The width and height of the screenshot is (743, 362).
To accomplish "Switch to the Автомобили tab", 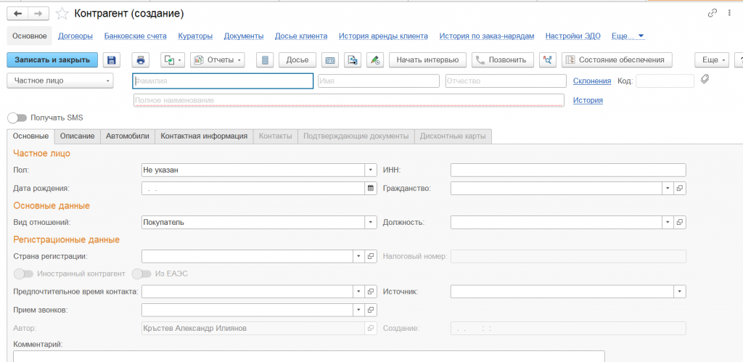I will tap(127, 136).
